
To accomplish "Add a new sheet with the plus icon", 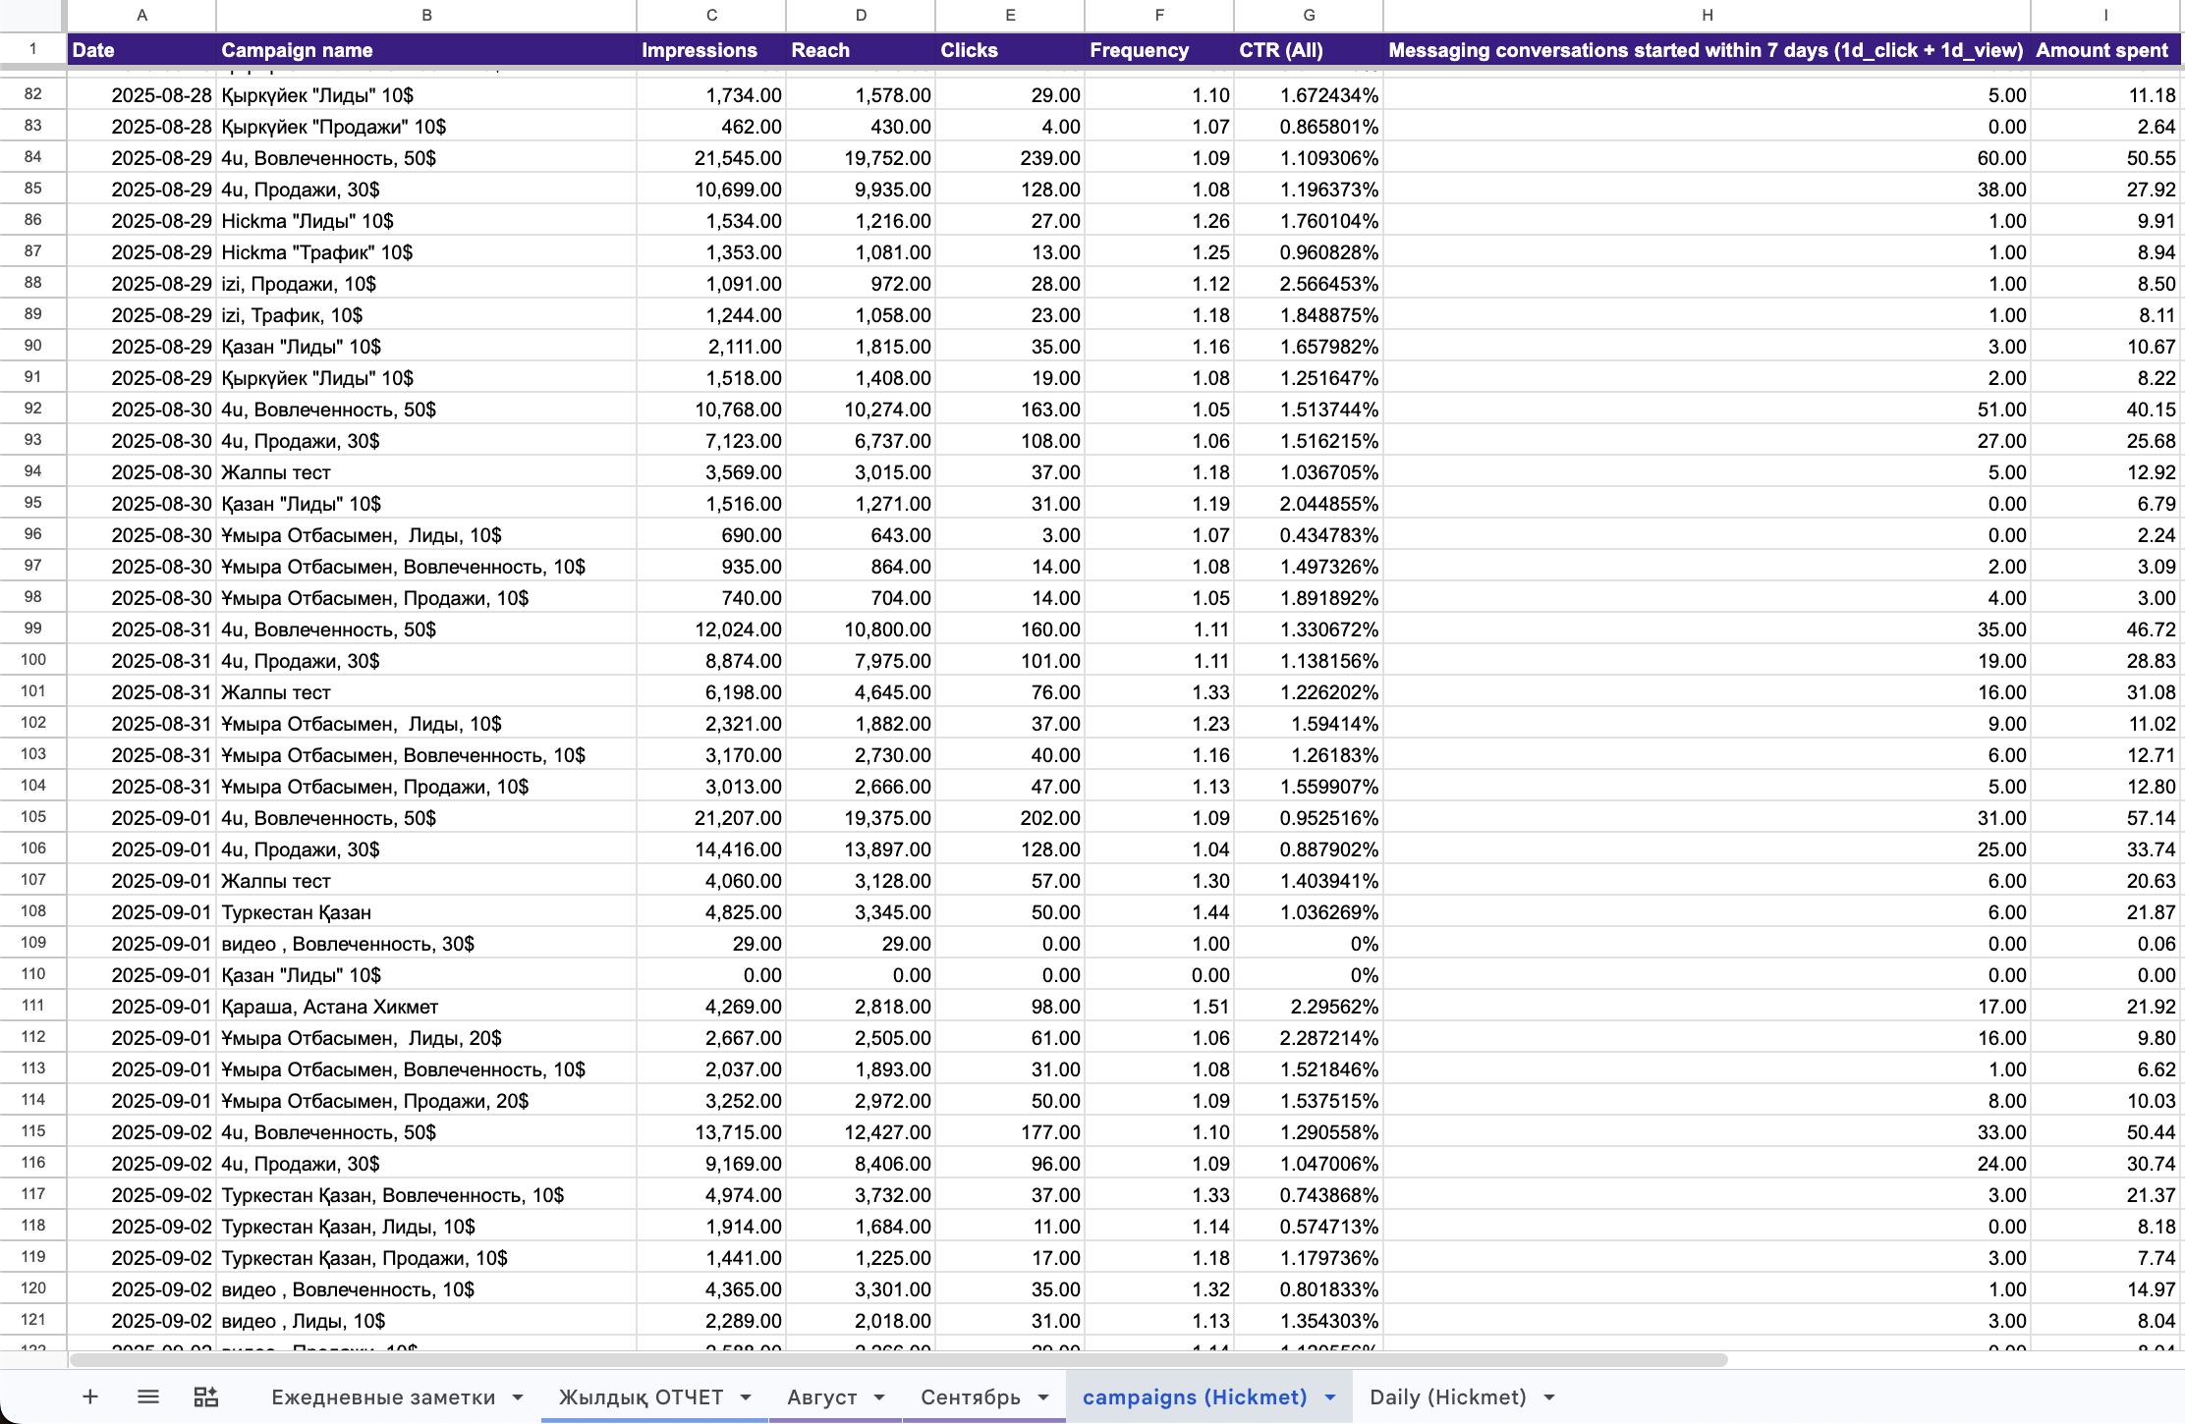I will point(90,1397).
